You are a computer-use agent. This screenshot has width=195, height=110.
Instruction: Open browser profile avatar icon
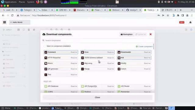pos(187,15)
